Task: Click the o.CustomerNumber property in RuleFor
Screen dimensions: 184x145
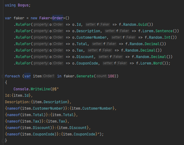Action: coord(89,37)
